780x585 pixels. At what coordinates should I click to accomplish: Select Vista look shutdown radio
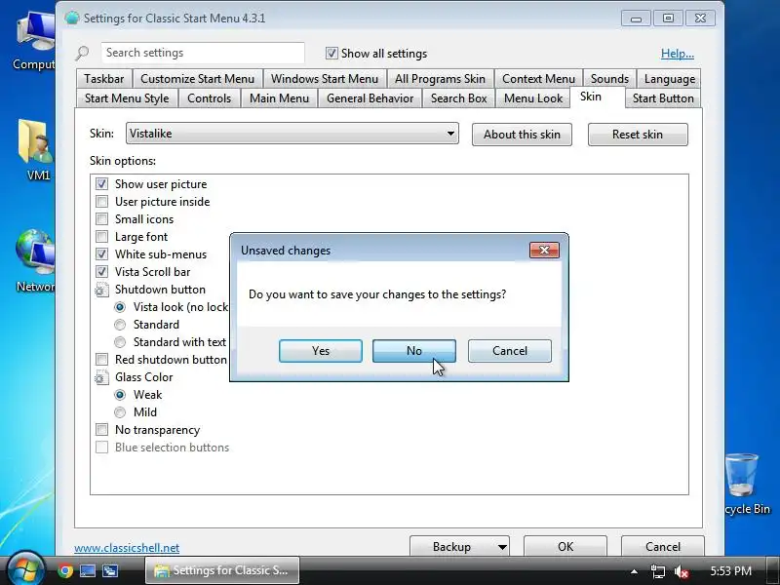pyautogui.click(x=120, y=307)
